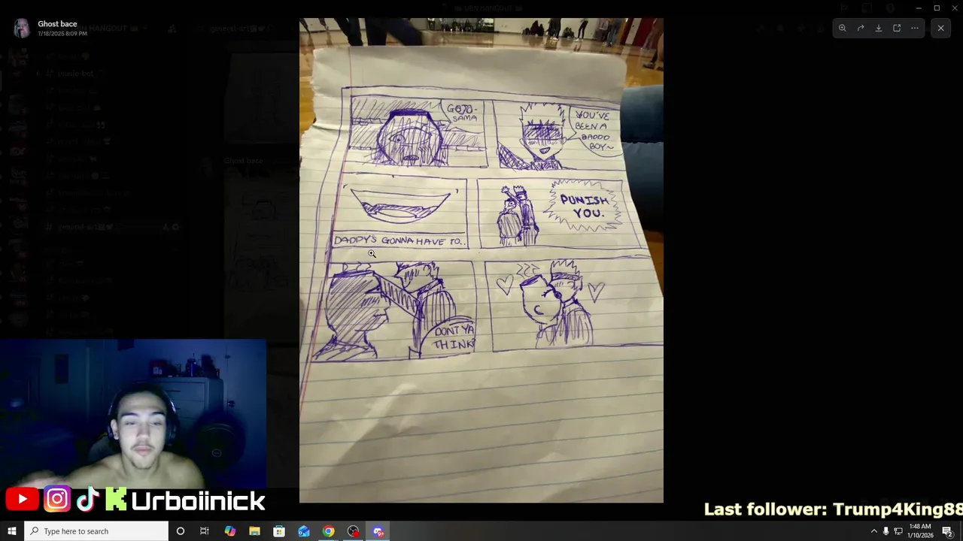Screen dimensions: 963x541
Task: Open Ghost bace user avatar
Action: click(x=22, y=29)
